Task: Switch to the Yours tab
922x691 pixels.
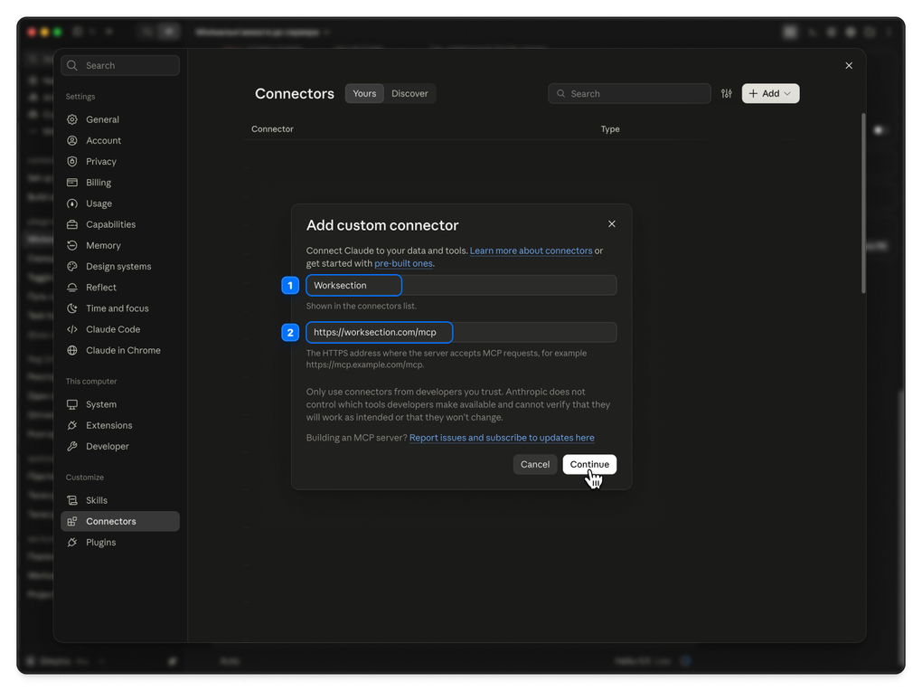Action: pos(364,93)
